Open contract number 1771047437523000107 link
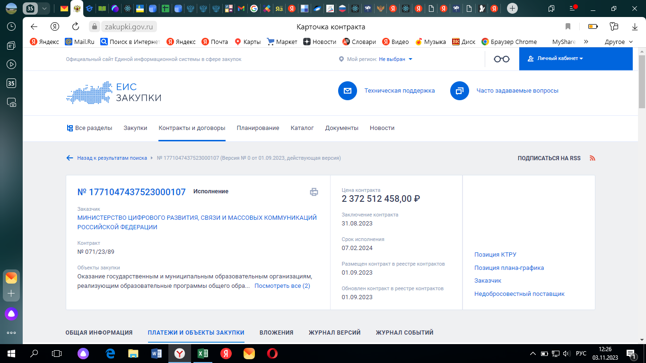The image size is (646, 363). (131, 192)
